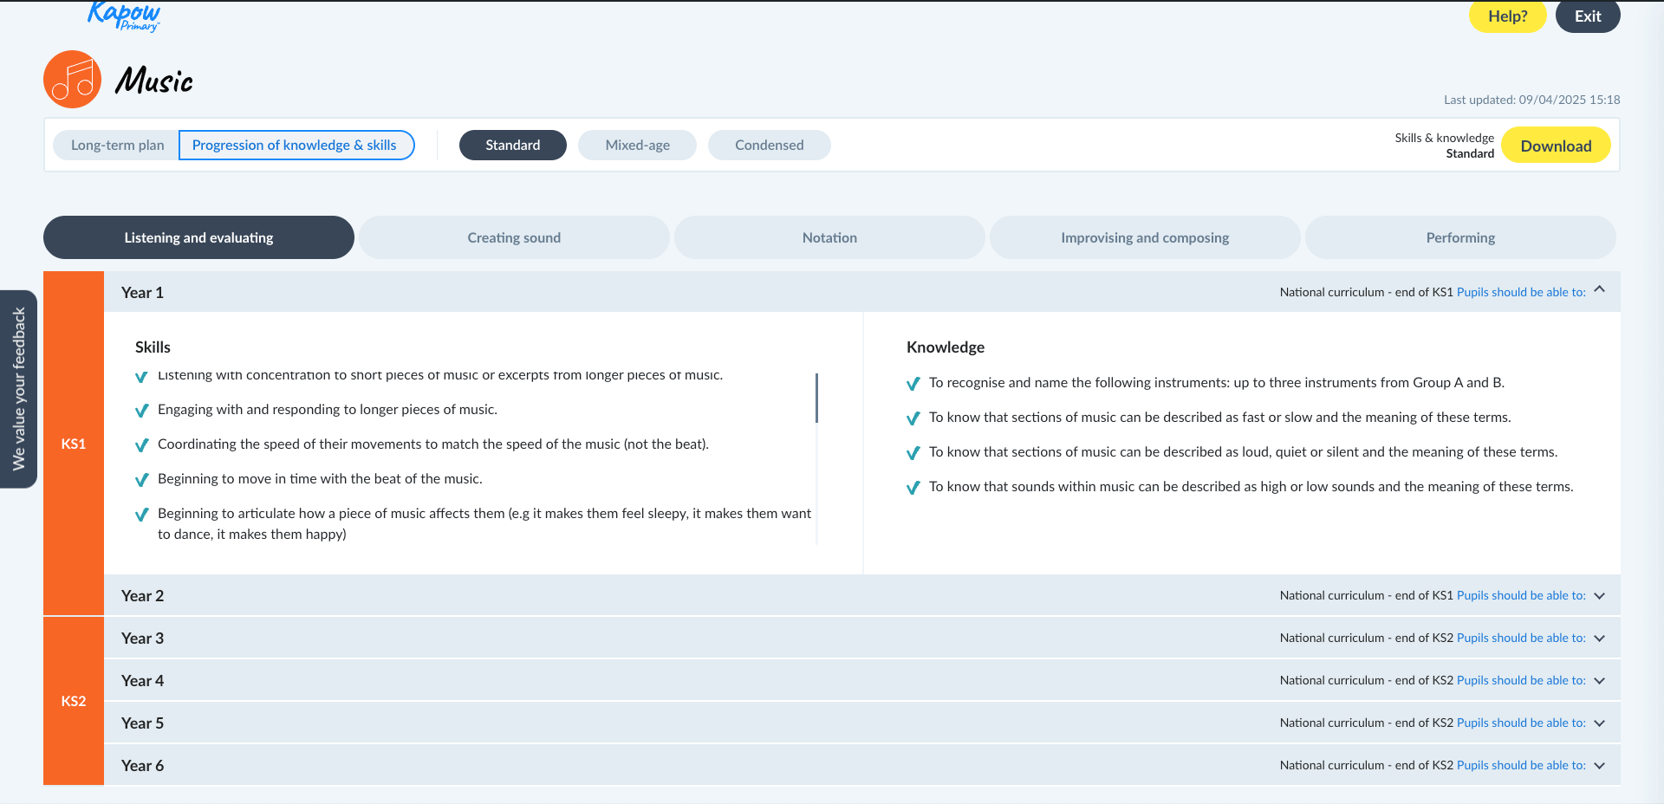
Task: Click Year 4 'Pupils should be able to:' link
Action: tap(1521, 681)
